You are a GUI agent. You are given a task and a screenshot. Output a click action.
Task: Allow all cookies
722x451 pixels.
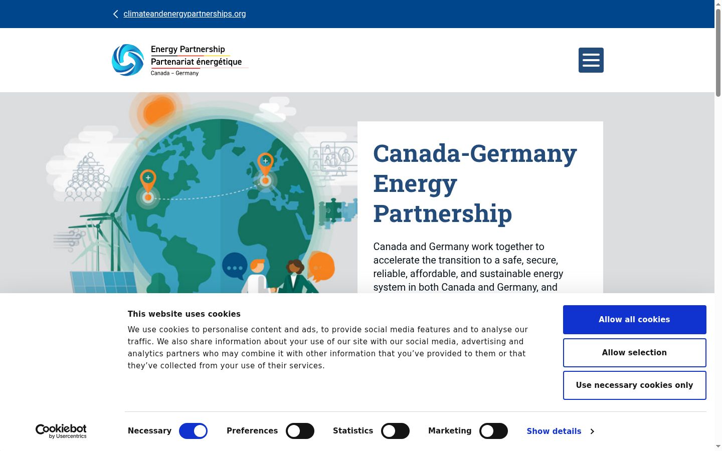(x=634, y=320)
